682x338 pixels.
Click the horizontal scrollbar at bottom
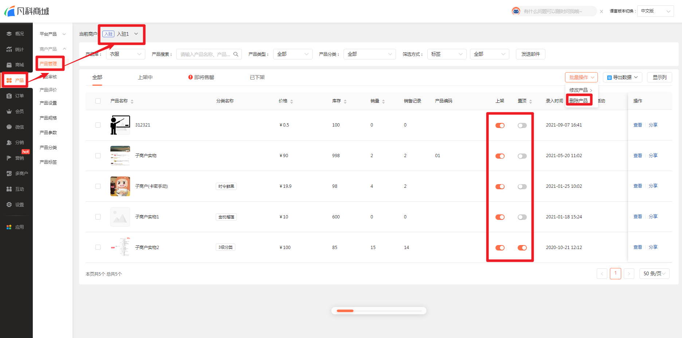click(x=379, y=311)
